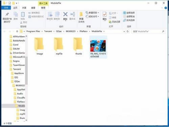This screenshot has width=169, height=127.
Task: Switch to Manage tab under Picture Tools
Action: (x=43, y=8)
